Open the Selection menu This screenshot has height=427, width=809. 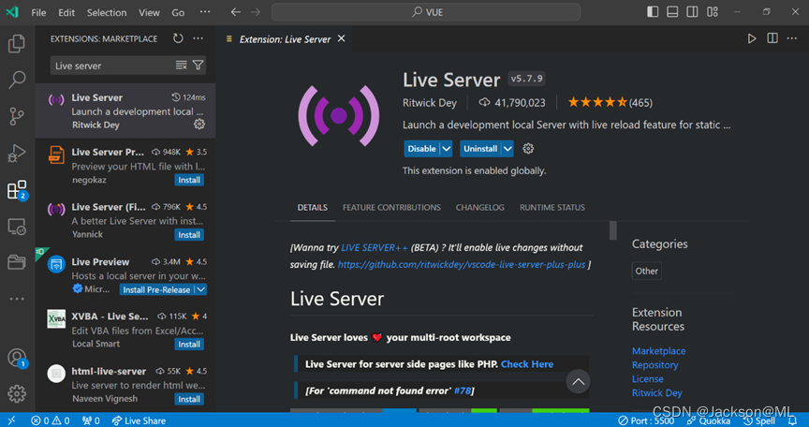click(107, 12)
